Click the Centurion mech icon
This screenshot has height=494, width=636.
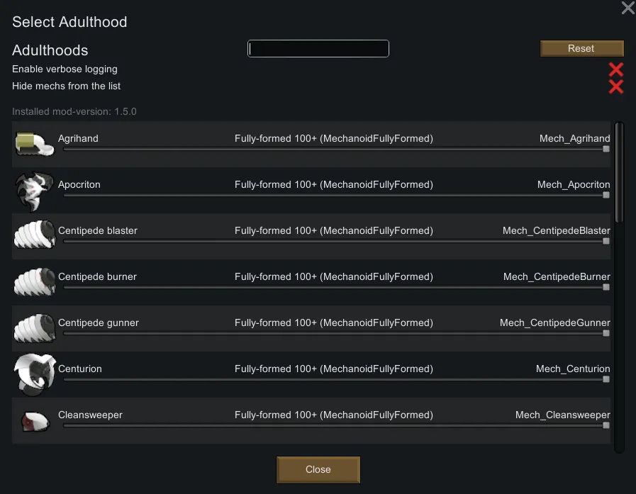click(35, 374)
